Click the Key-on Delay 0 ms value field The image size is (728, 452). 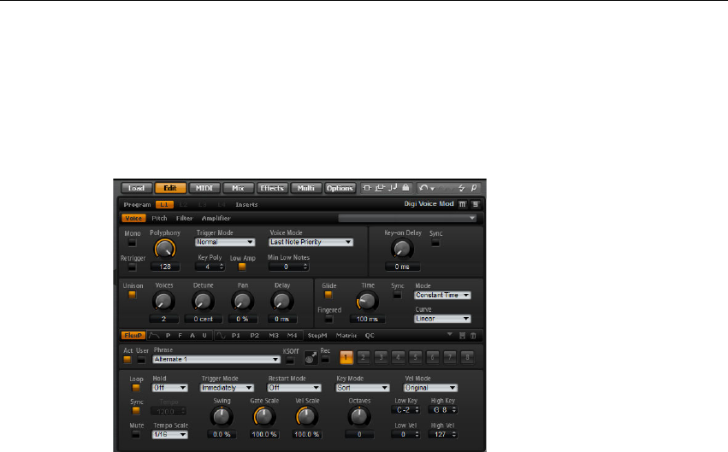point(402,267)
